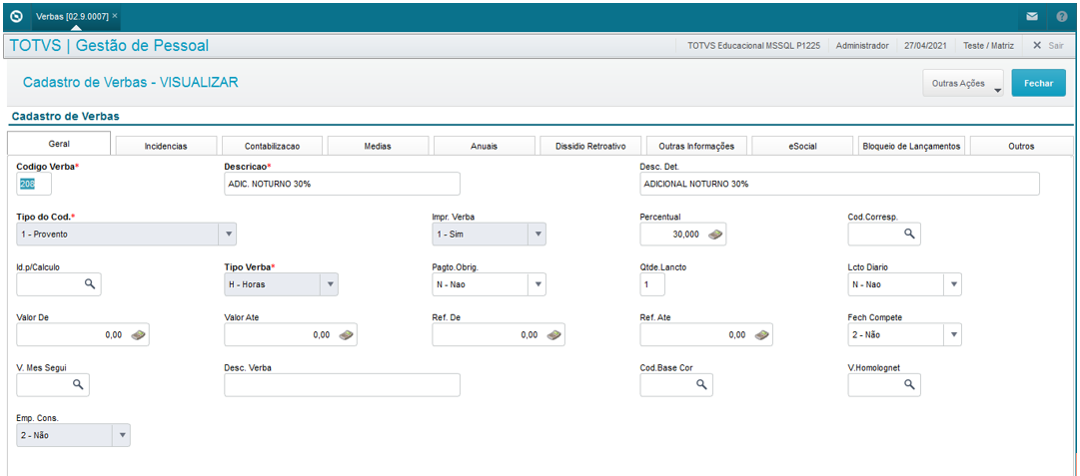
Task: Switch to the Contabilizacao tab
Action: click(272, 146)
